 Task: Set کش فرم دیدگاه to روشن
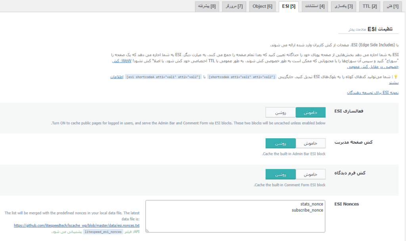pos(280,174)
